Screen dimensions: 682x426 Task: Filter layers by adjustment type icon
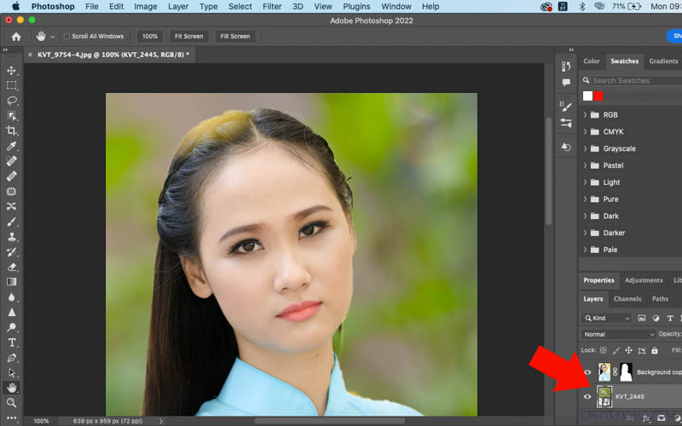coord(656,318)
